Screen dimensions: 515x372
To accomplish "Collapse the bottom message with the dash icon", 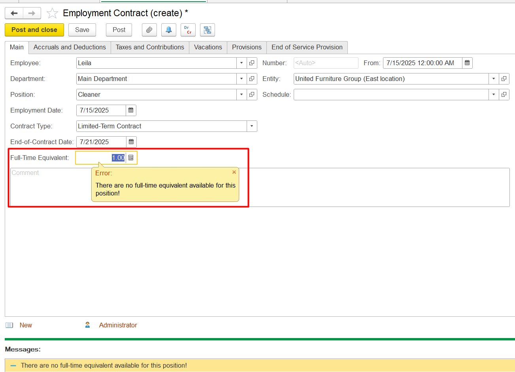I will (x=13, y=366).
